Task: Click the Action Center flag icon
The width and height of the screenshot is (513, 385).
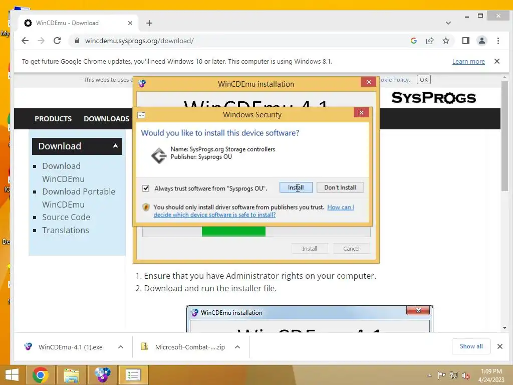Action: pyautogui.click(x=441, y=375)
